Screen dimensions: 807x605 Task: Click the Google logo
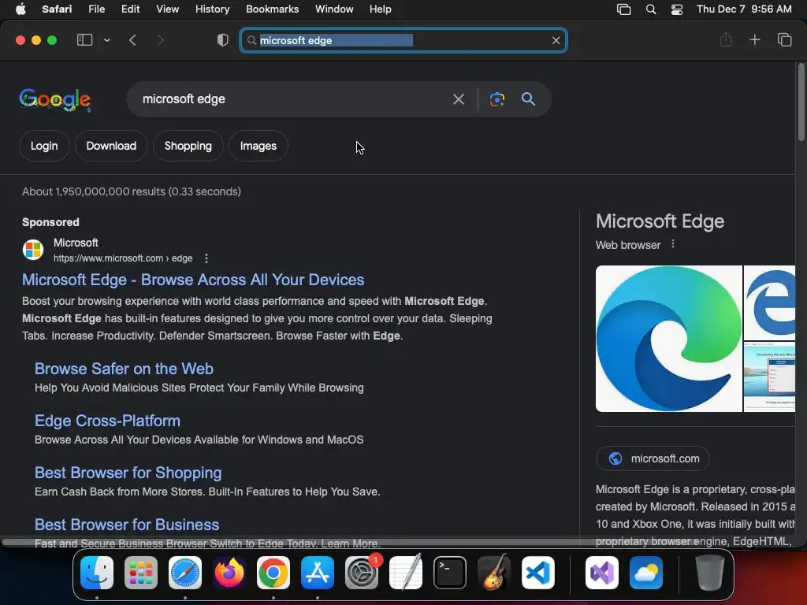point(55,99)
